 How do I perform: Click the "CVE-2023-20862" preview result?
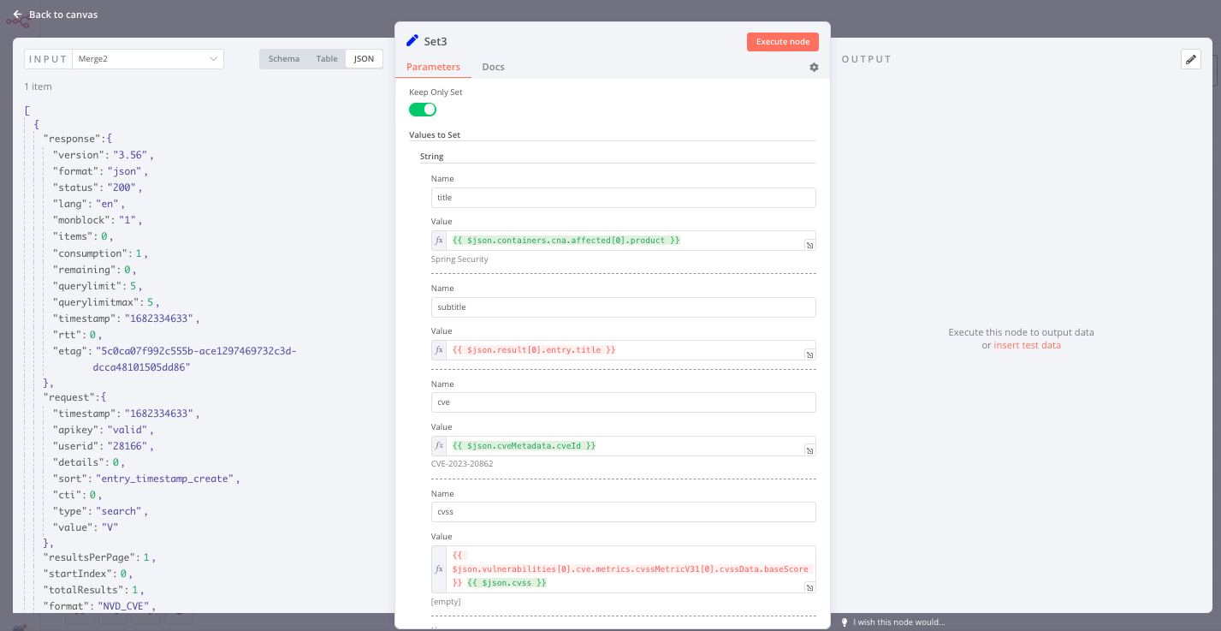tap(462, 464)
